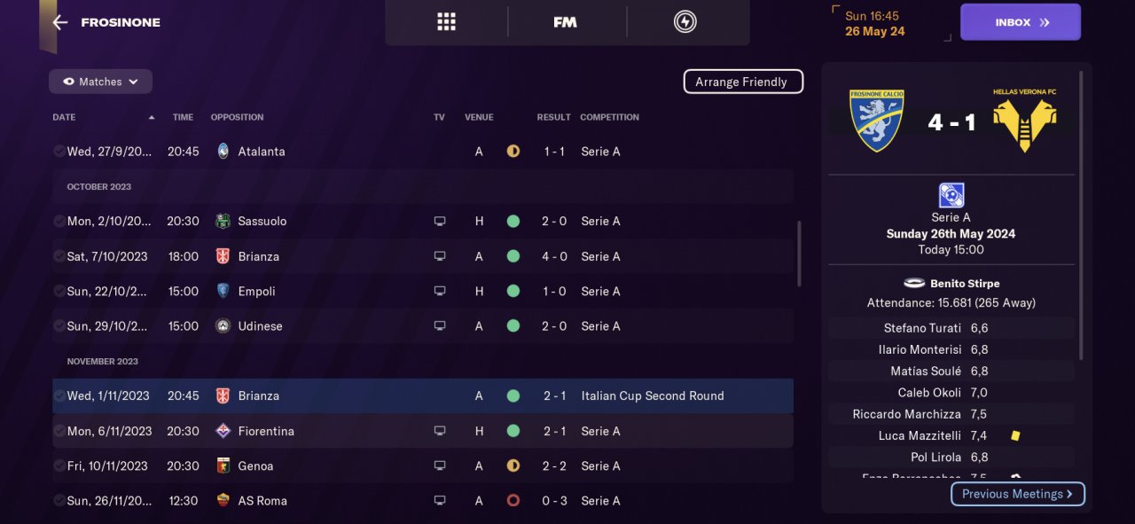Open the Inbox button

[1020, 22]
